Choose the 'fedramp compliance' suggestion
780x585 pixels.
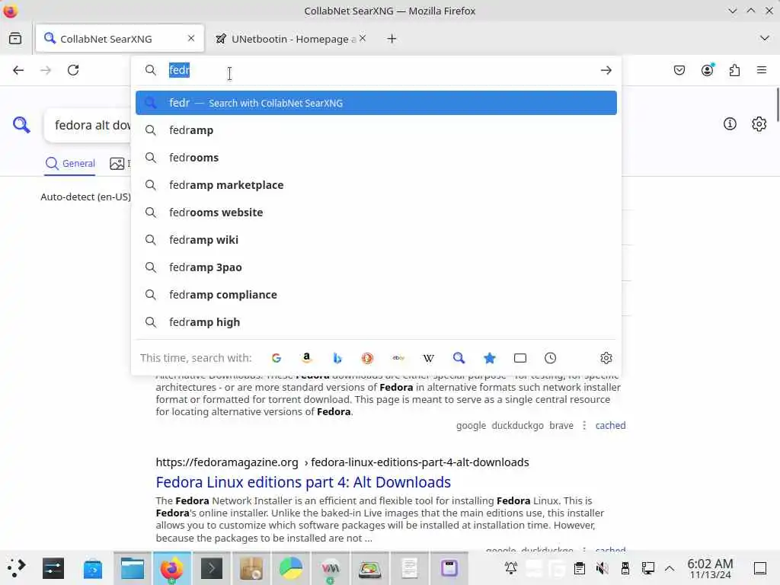point(376,295)
